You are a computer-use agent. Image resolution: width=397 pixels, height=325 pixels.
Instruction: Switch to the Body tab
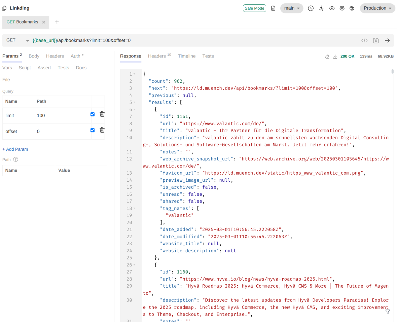(34, 56)
